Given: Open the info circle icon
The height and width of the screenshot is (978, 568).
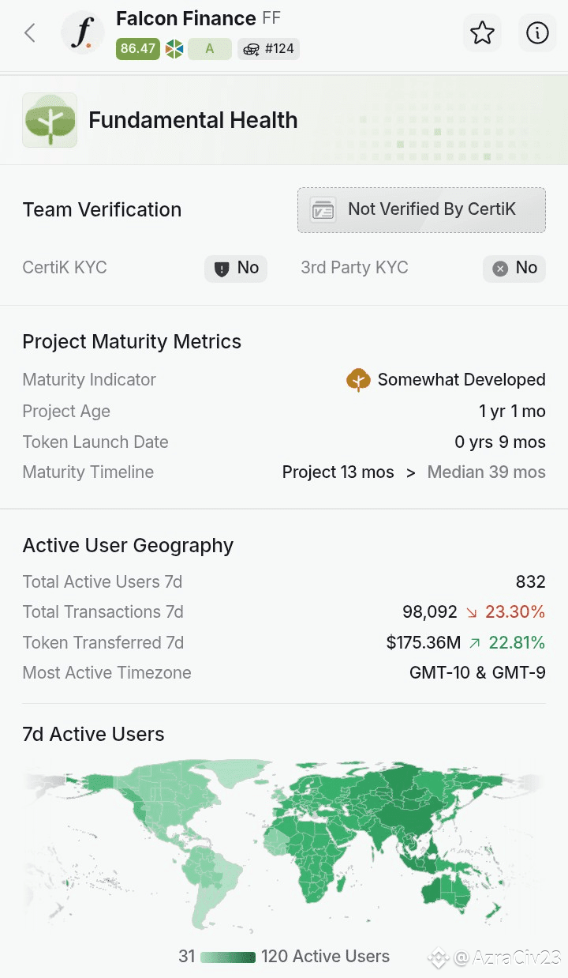Looking at the screenshot, I should (x=537, y=33).
